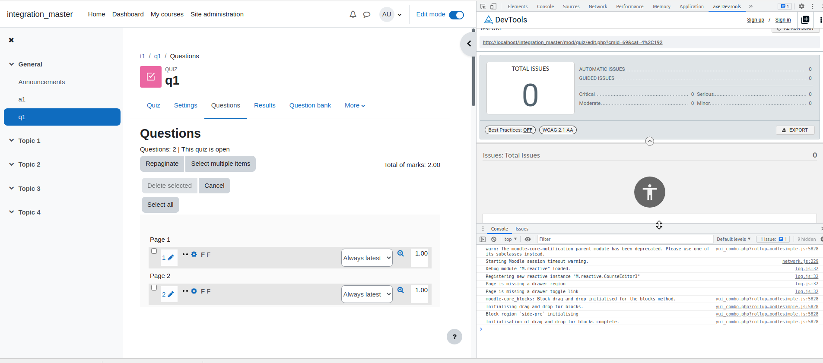Edit question 1 with the pencil icon
This screenshot has height=363, width=823.
pos(171,258)
